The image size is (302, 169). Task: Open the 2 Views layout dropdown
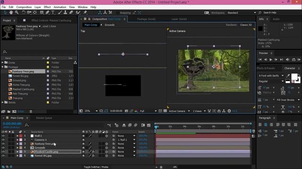click(x=199, y=111)
